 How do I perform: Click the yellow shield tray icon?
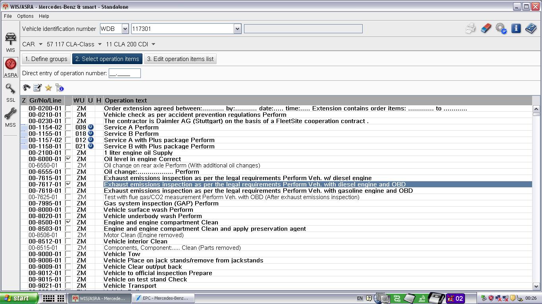pyautogui.click(x=512, y=298)
